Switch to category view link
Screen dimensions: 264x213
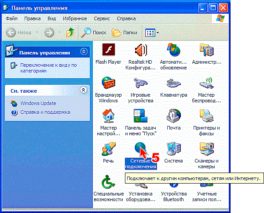click(48, 68)
